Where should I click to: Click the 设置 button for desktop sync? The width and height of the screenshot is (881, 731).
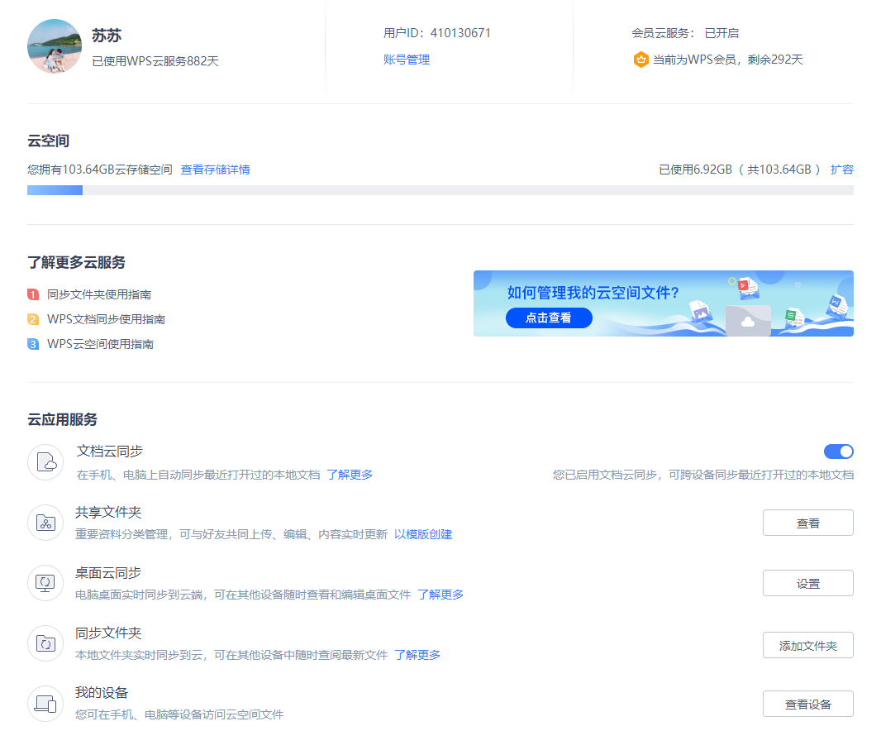[807, 582]
